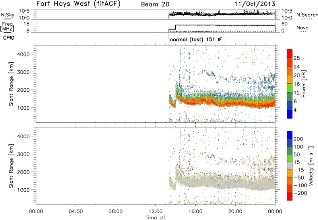Screen dimensions: 318x220
Task: Click the blue bottom segment of the power colorbar
Action: [290, 114]
